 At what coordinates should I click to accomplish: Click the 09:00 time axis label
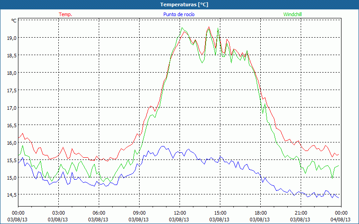(x=139, y=213)
